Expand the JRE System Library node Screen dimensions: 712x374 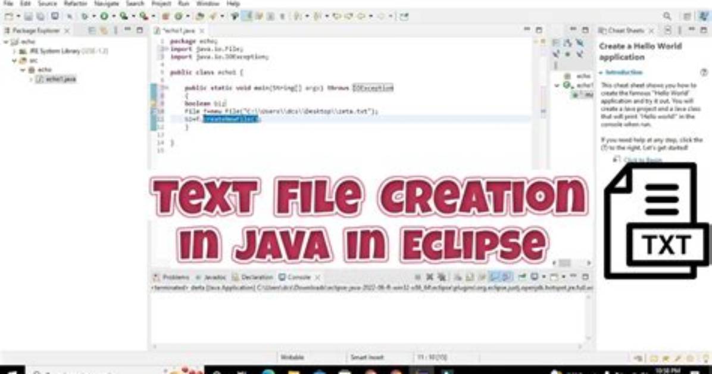(14, 51)
